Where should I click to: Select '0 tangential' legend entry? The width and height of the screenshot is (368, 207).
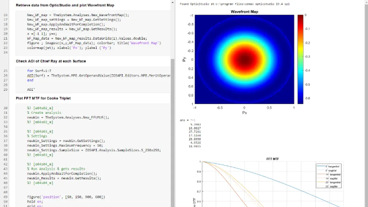pyautogui.click(x=328, y=166)
